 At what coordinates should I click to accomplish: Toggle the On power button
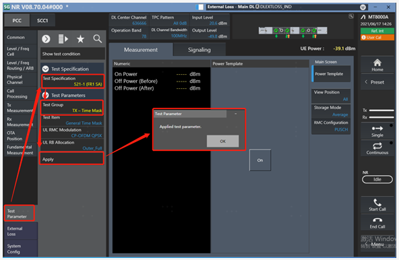(259, 160)
